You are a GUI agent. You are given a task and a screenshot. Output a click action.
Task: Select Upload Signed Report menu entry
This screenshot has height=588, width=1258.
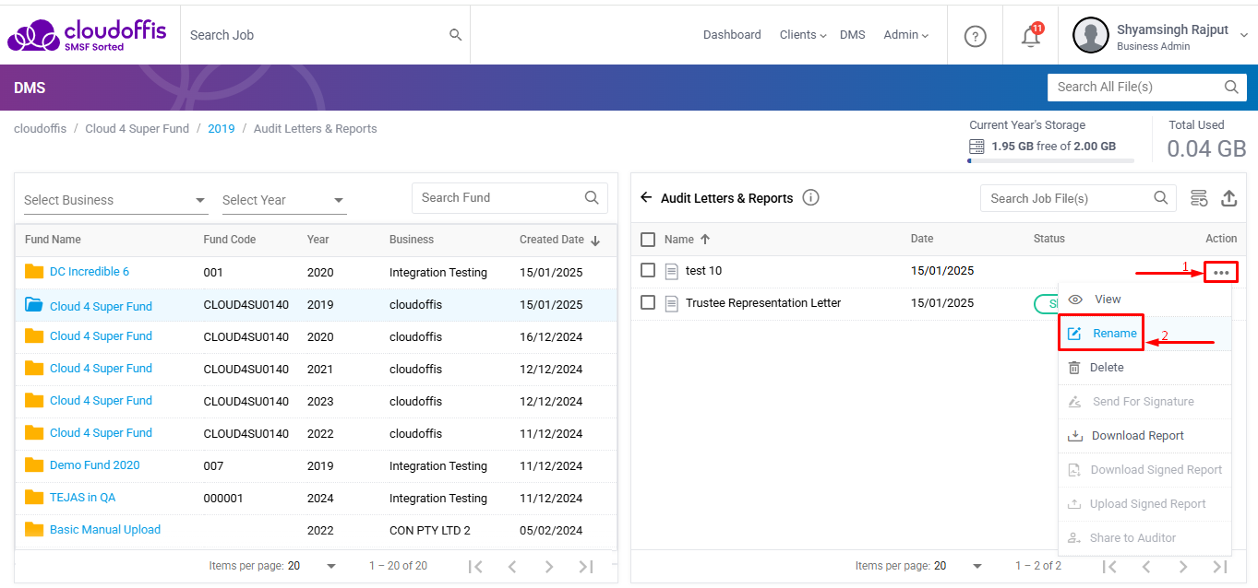click(1144, 504)
